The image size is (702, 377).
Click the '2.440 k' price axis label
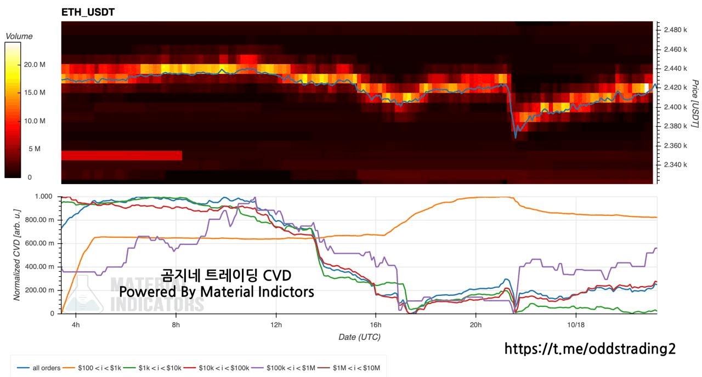click(x=675, y=68)
